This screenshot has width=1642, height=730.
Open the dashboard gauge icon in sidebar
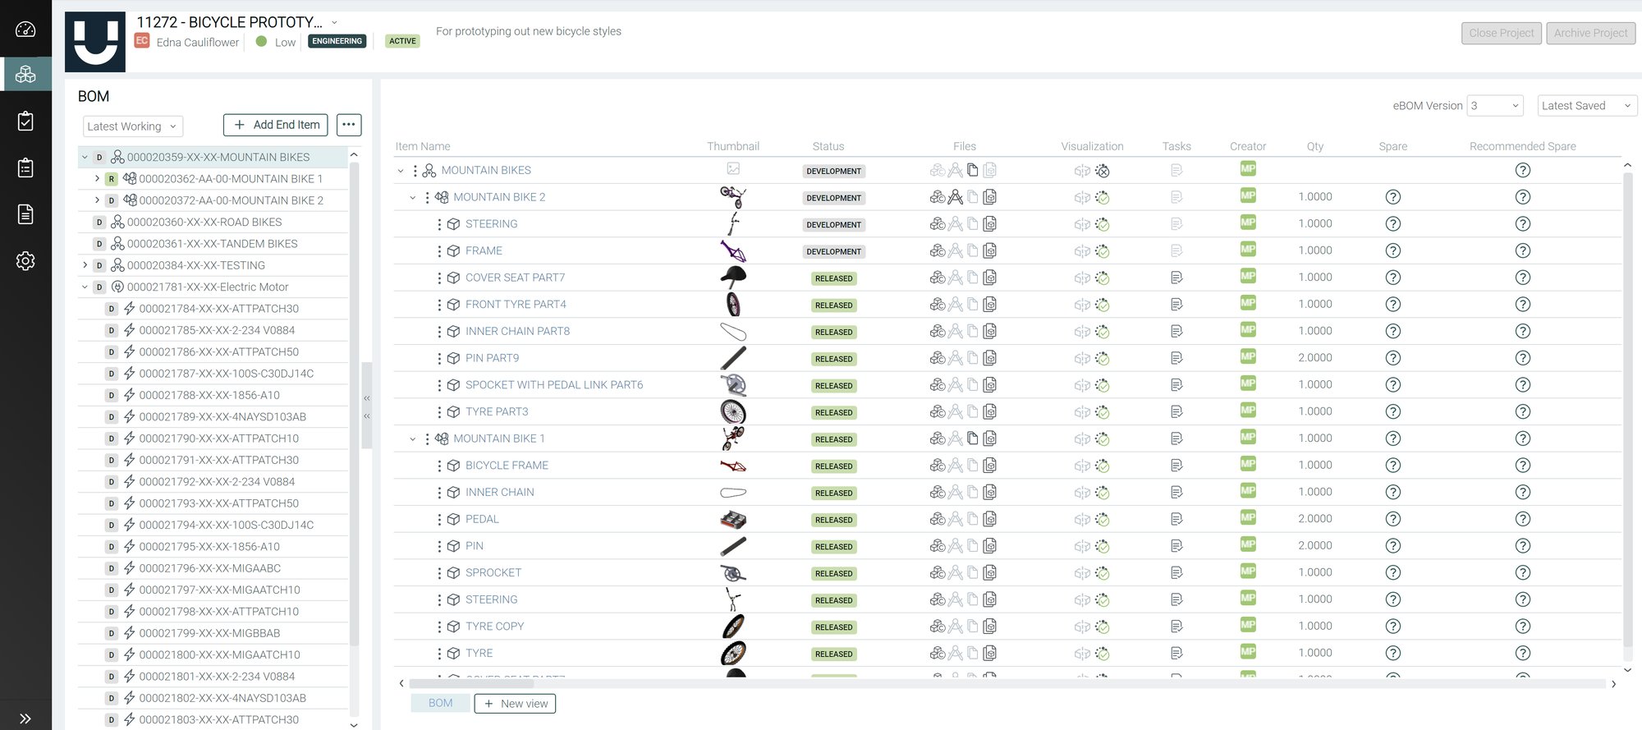tap(25, 30)
